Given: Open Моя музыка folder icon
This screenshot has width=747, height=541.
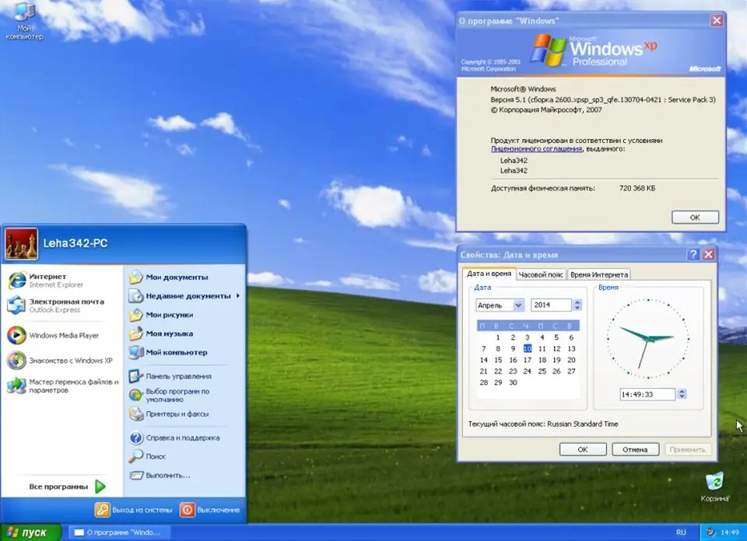Looking at the screenshot, I should [135, 333].
